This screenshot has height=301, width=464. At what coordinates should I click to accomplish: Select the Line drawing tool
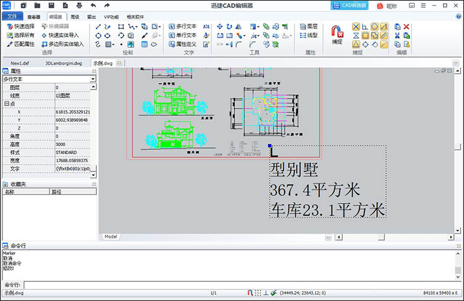98,27
